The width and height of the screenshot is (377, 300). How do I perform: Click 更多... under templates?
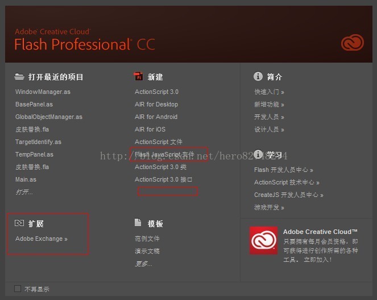coord(143,264)
